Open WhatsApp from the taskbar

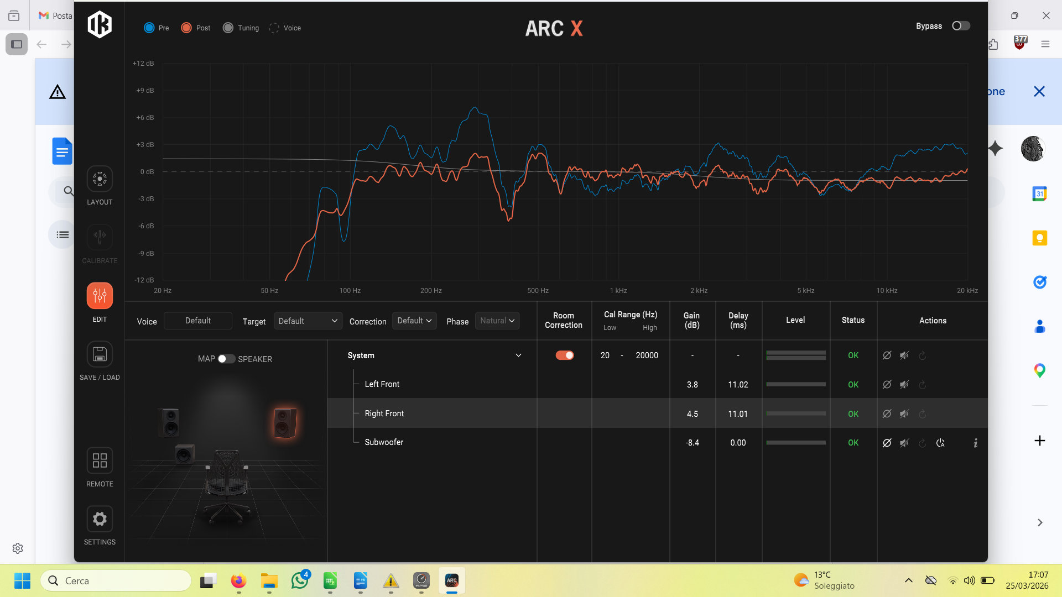300,580
